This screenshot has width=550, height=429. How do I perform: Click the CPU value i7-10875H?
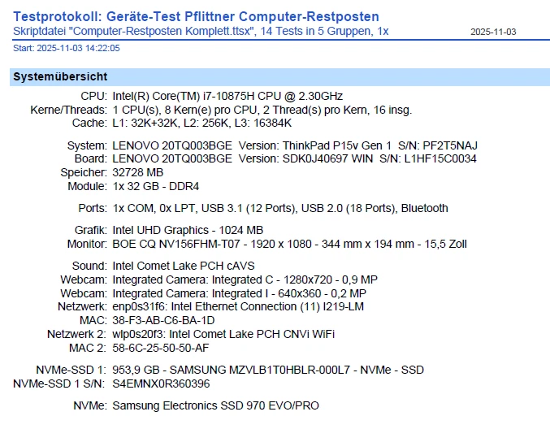(227, 96)
